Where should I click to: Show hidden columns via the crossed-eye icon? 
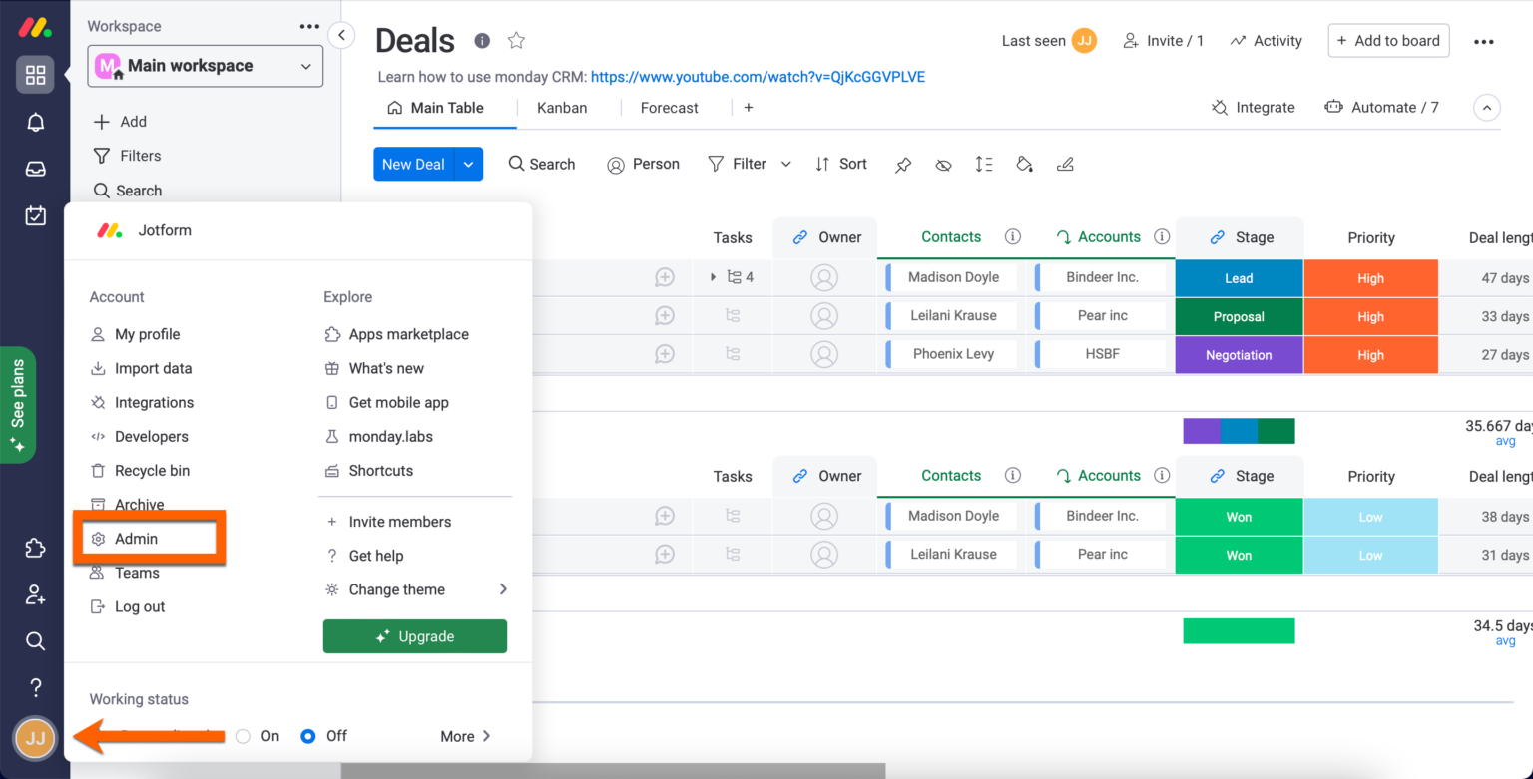pyautogui.click(x=943, y=164)
